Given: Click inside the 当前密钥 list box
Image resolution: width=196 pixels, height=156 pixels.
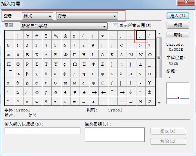Looking at the screenshot, I should click(114, 134).
